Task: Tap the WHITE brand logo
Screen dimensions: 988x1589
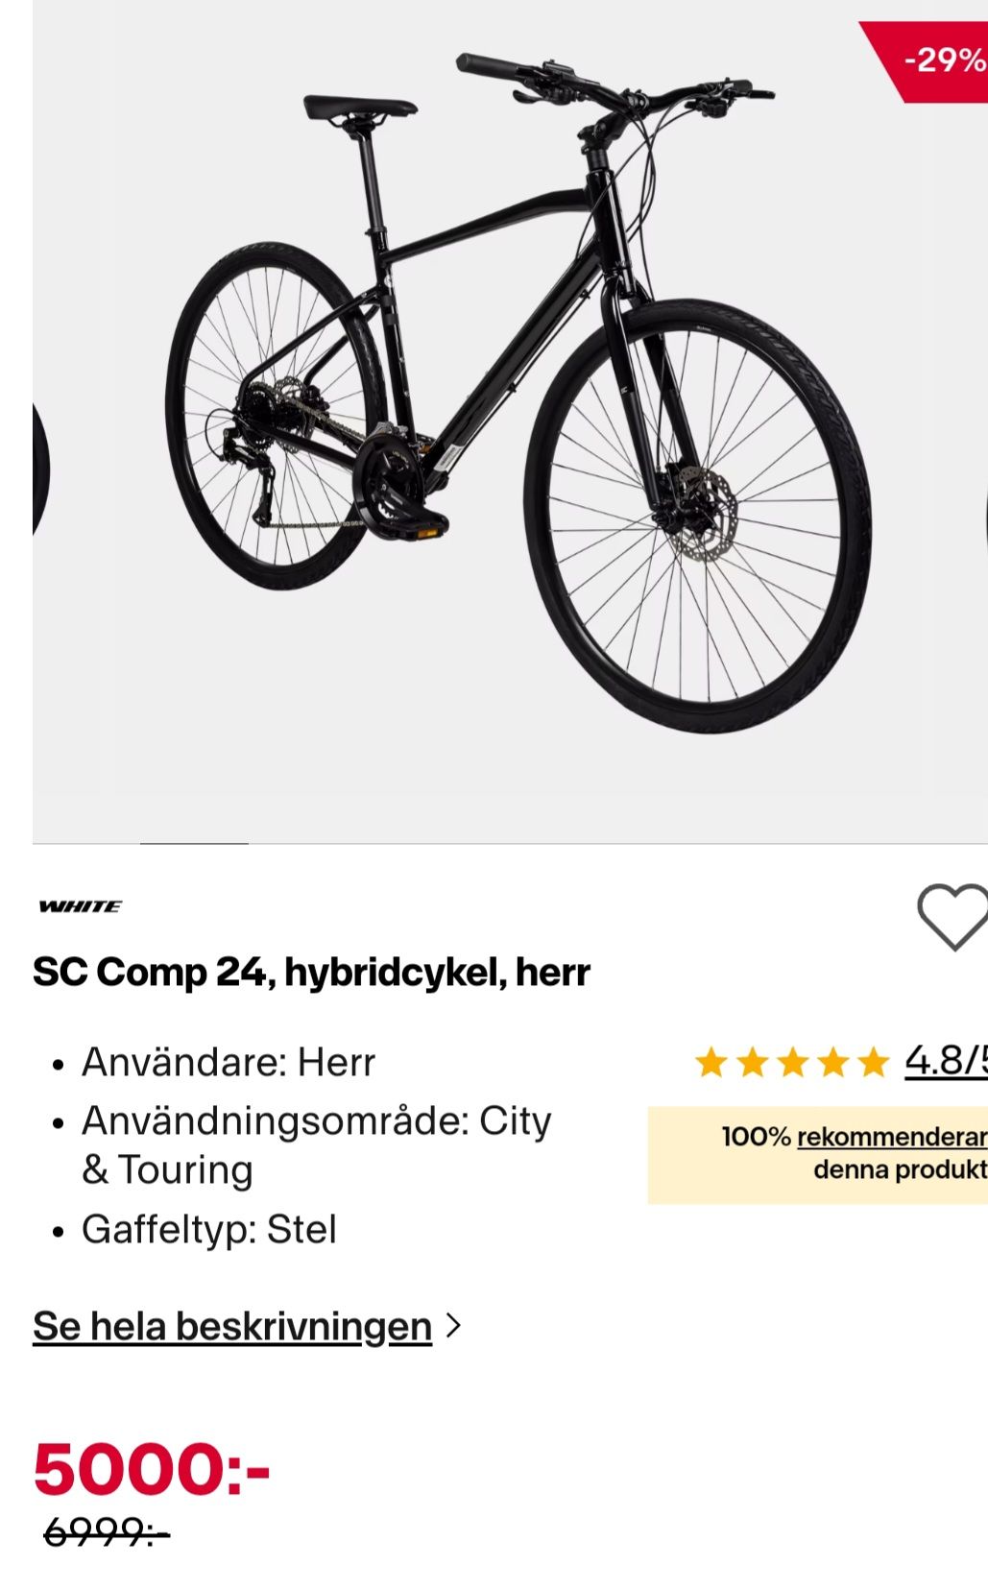Action: 81,906
